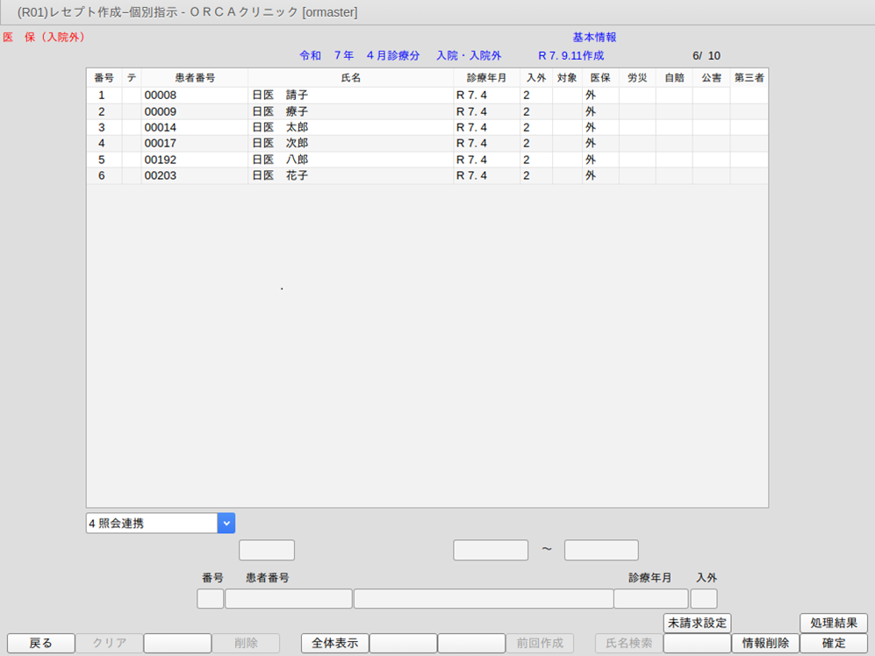Click the 氏名 column header

pyautogui.click(x=350, y=78)
